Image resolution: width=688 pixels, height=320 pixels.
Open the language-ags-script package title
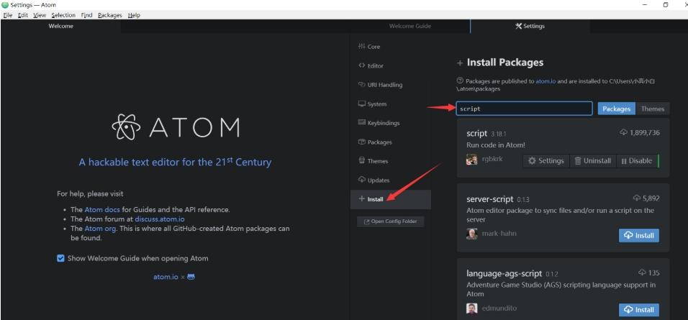(x=504, y=273)
